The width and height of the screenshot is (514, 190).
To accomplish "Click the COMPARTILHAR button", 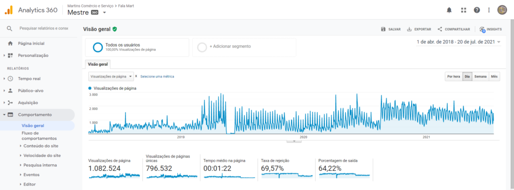I will [x=454, y=29].
